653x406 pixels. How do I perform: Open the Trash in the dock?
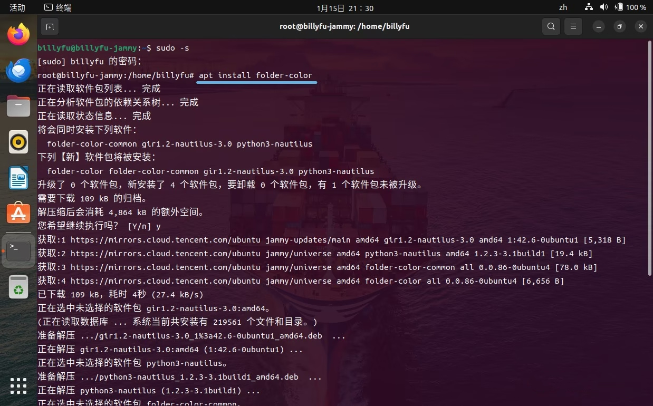[18, 288]
